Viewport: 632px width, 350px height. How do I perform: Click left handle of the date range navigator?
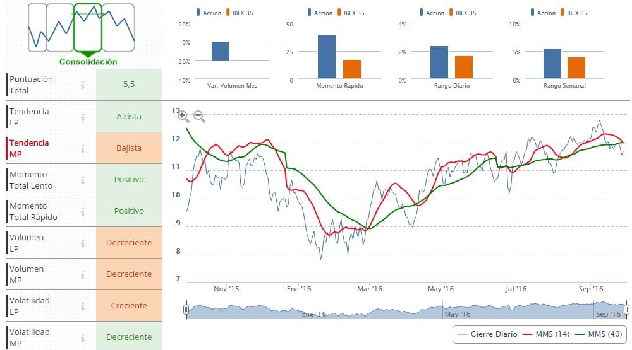pos(186,310)
